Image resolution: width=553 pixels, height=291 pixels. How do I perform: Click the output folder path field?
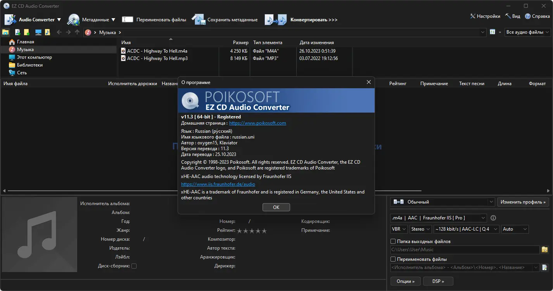point(465,250)
